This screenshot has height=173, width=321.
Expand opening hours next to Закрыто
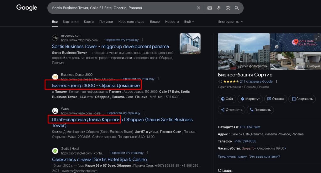point(285,148)
